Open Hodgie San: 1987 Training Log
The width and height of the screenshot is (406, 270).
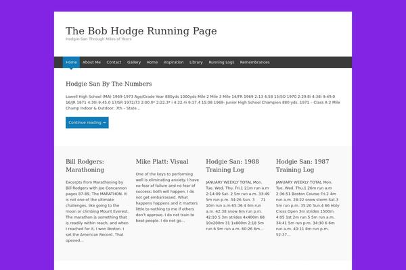pyautogui.click(x=302, y=165)
